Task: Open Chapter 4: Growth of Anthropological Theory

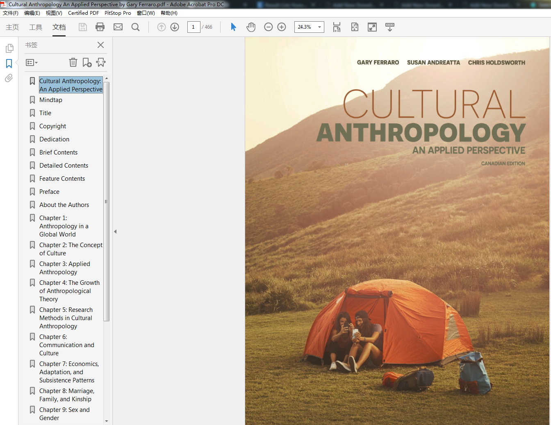Action: pyautogui.click(x=69, y=291)
